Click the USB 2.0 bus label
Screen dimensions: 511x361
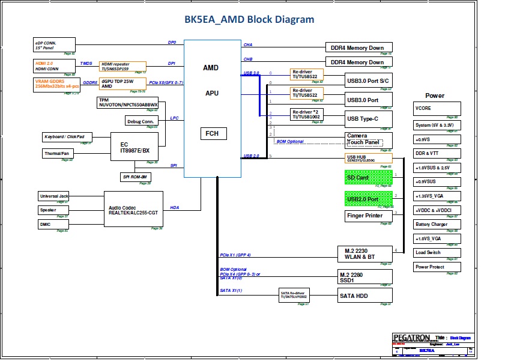[251, 156]
